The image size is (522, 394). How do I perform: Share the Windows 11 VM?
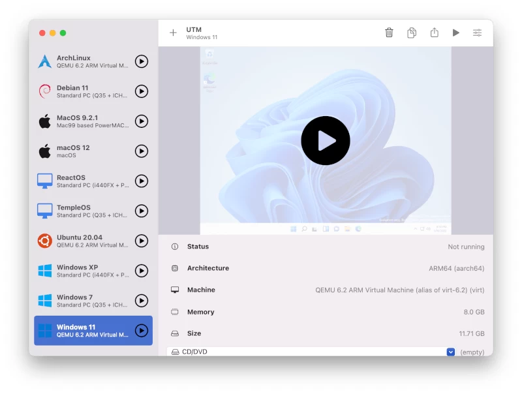coord(434,33)
